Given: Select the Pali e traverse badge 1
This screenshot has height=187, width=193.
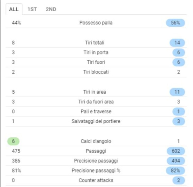Looking at the screenshot, I should [179, 112].
